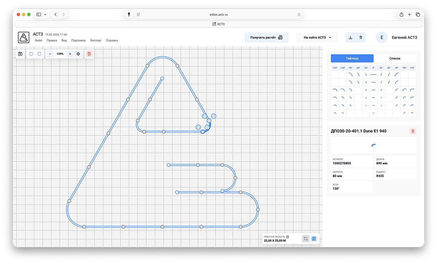Delete selection with canvas toolbar trash icon
Screen dimensions: 437x264
89,54
